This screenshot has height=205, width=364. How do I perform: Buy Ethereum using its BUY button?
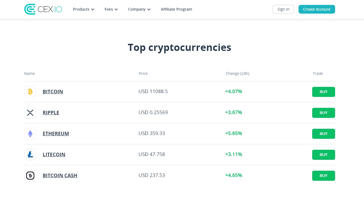coord(324,134)
